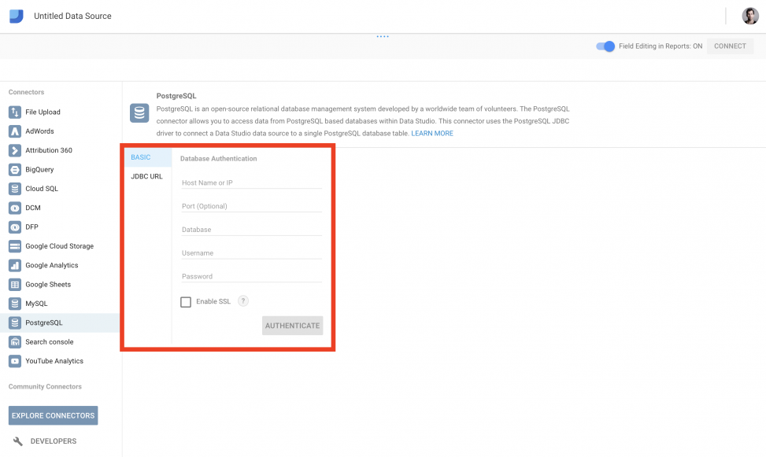766x457 pixels.
Task: Click the Attribution 360 connector icon
Action: [15, 150]
